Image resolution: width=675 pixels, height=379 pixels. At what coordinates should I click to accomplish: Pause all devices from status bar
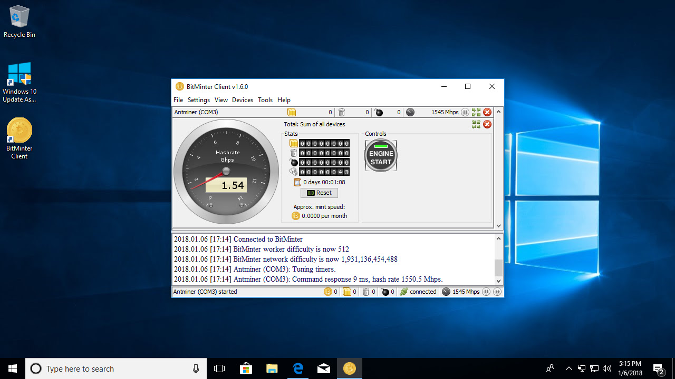(486, 292)
